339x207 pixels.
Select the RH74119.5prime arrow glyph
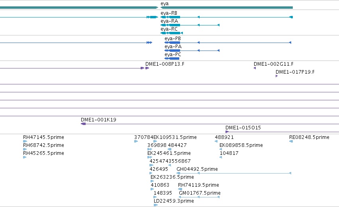click(180, 189)
